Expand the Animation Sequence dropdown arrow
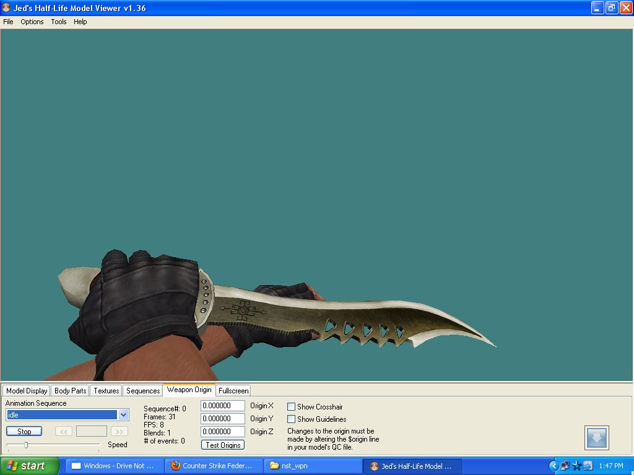This screenshot has height=475, width=634. pos(123,415)
